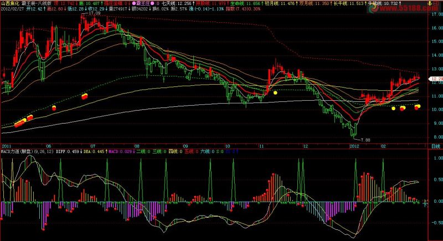This screenshot has height=241, width=443.
Task: Click the 08 month marker on the timeline
Action: click(137, 146)
